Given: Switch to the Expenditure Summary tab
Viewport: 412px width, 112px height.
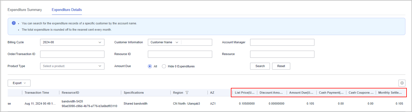Looking at the screenshot, I should point(25,10).
